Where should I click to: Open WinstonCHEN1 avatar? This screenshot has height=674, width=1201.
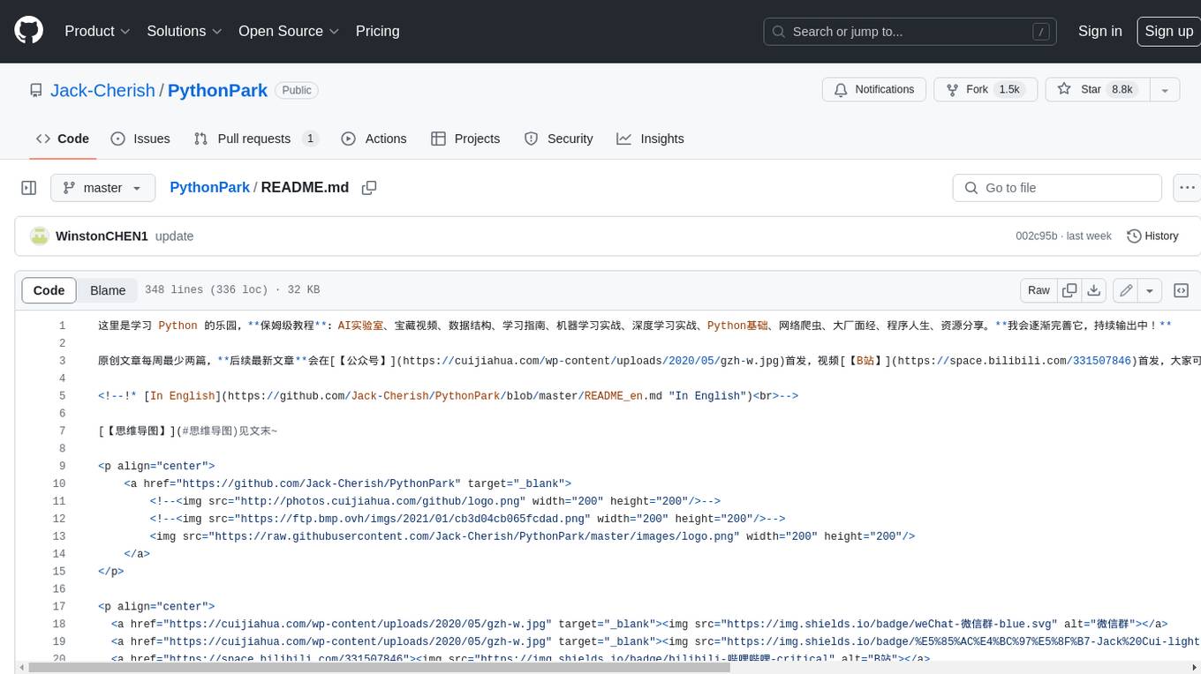(x=39, y=236)
